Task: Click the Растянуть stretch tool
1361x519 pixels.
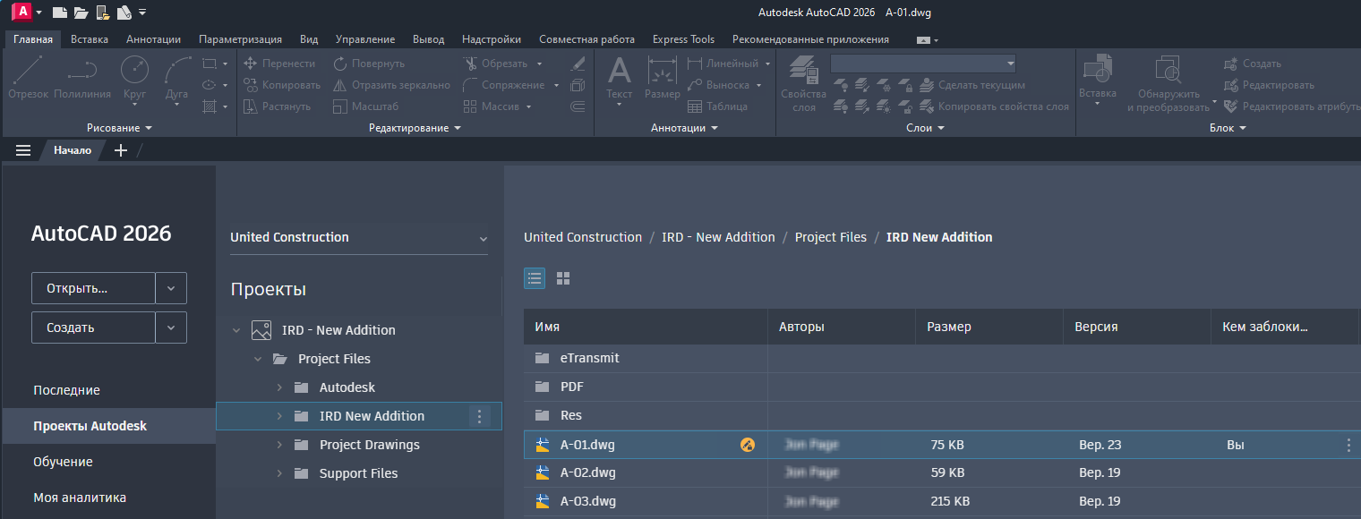Action: tap(277, 106)
